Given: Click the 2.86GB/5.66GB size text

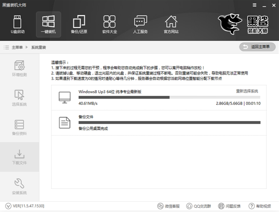Looking at the screenshot, I should coord(229,103).
